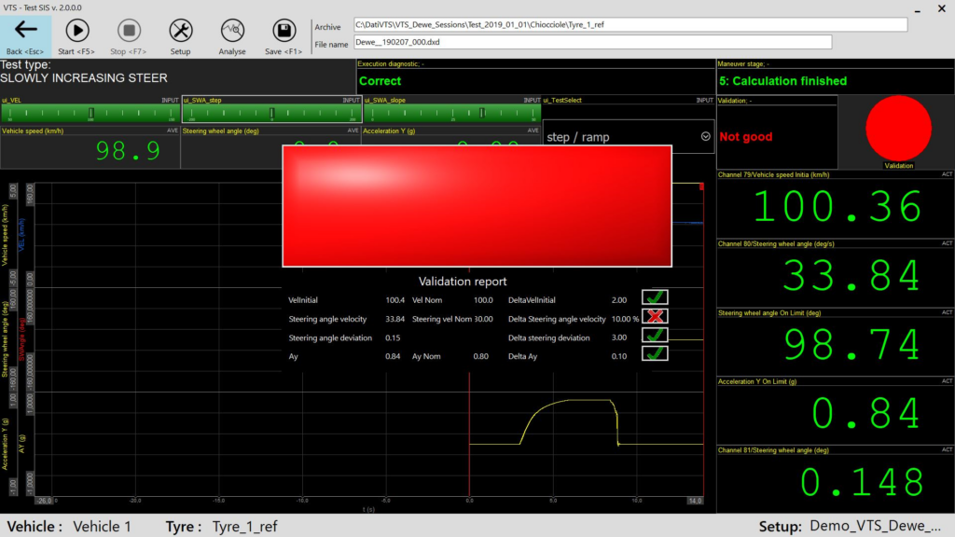Toggle the DeltaVelInitial check box
Screen dimensions: 955x537
(655, 298)
